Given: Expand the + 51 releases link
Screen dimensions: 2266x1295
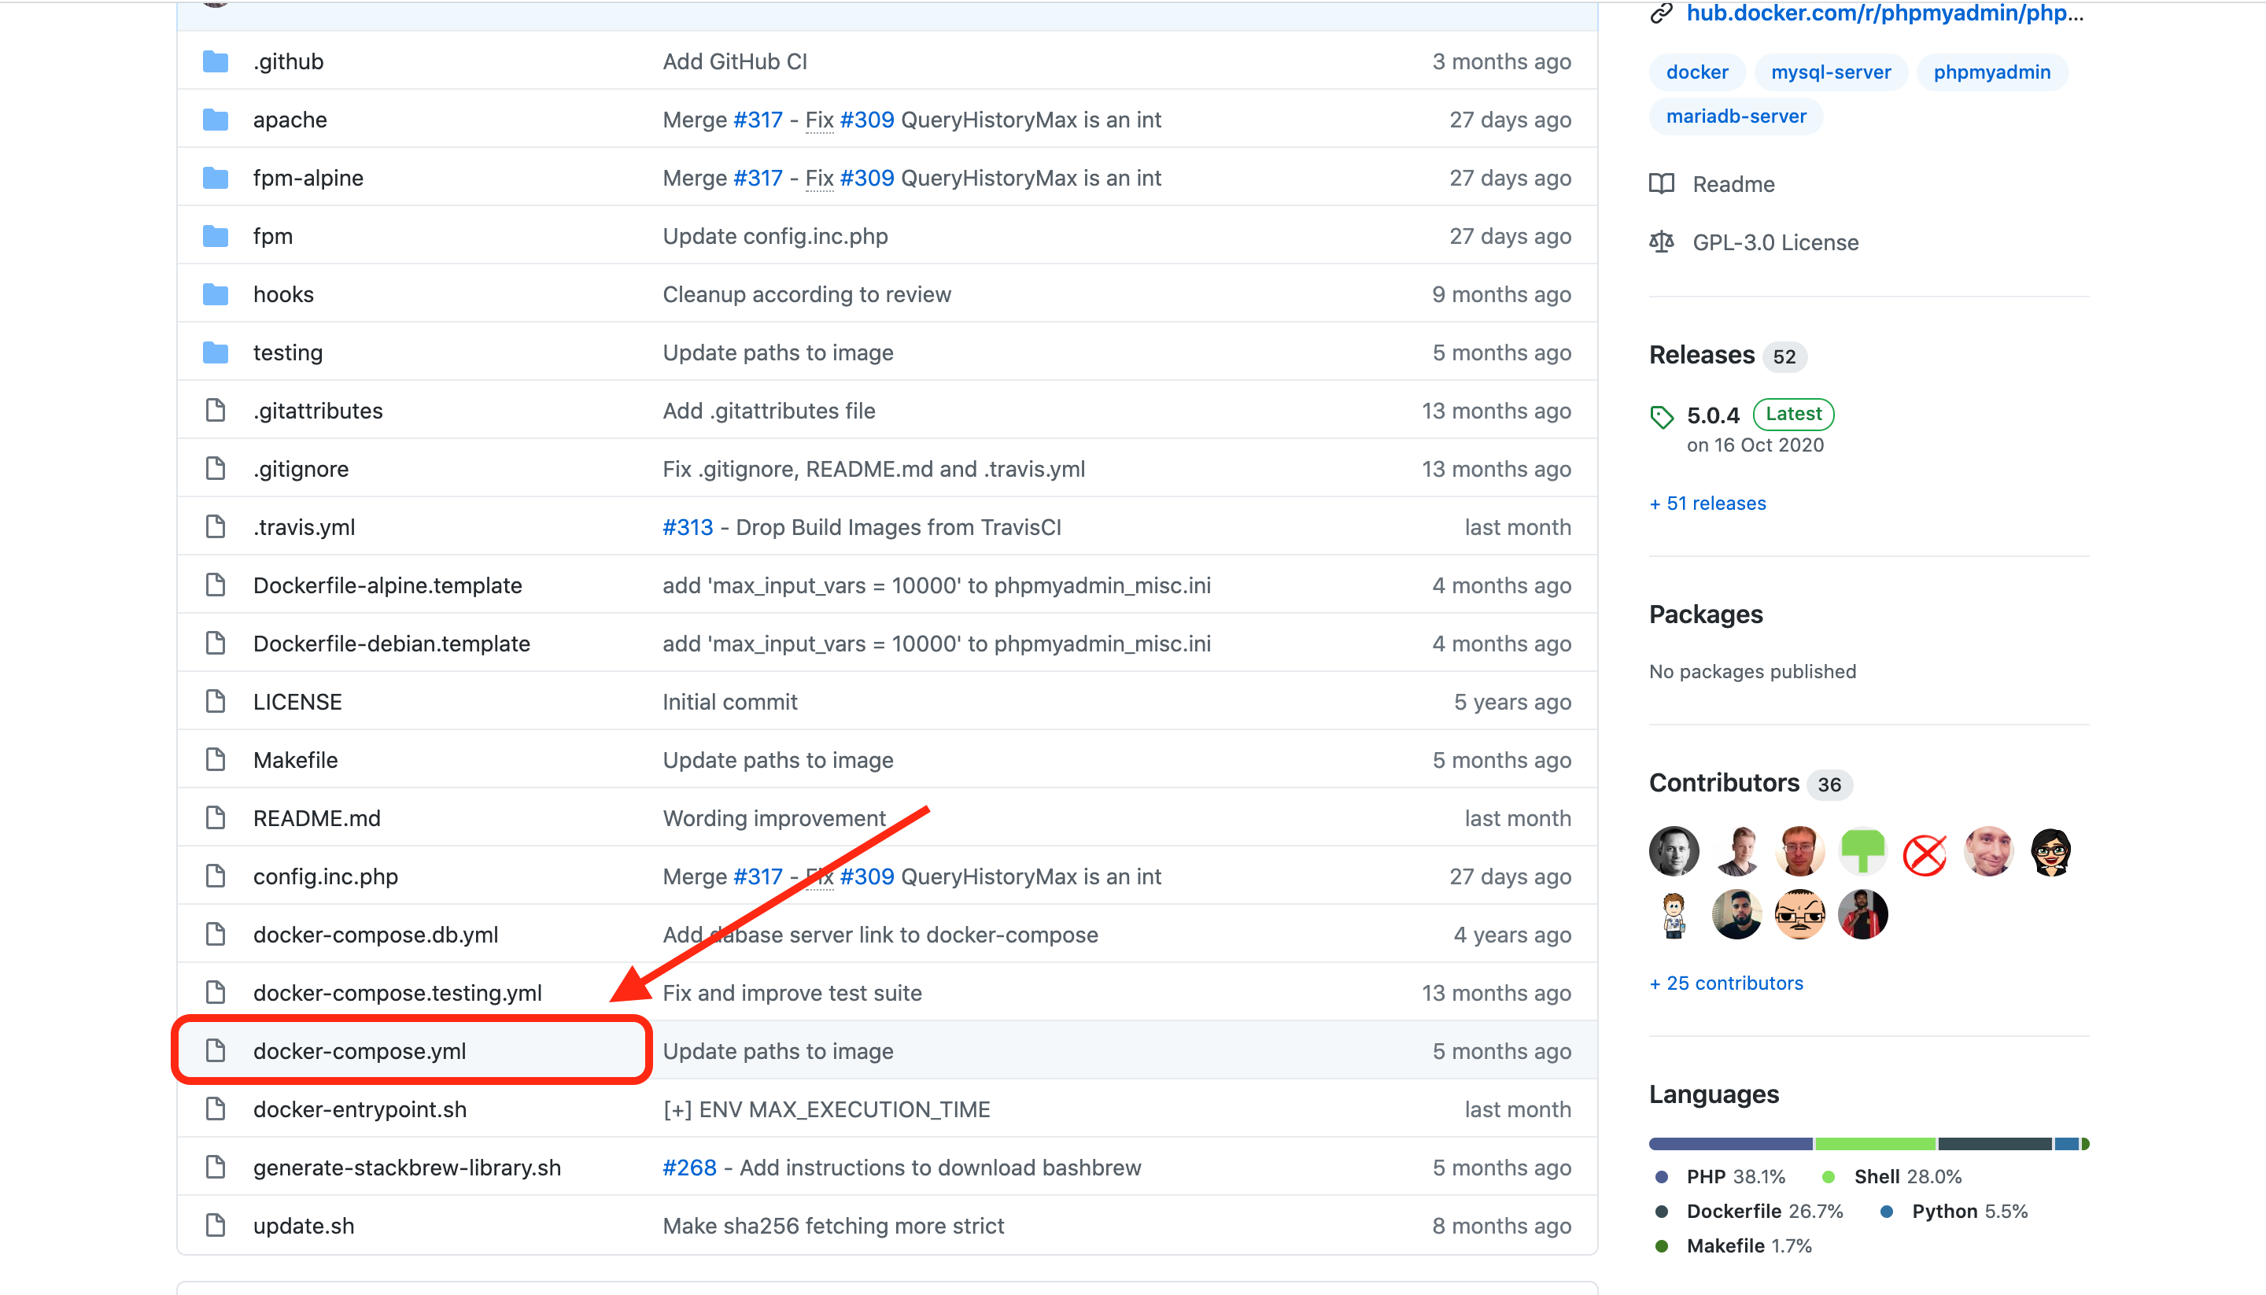Looking at the screenshot, I should pos(1707,504).
